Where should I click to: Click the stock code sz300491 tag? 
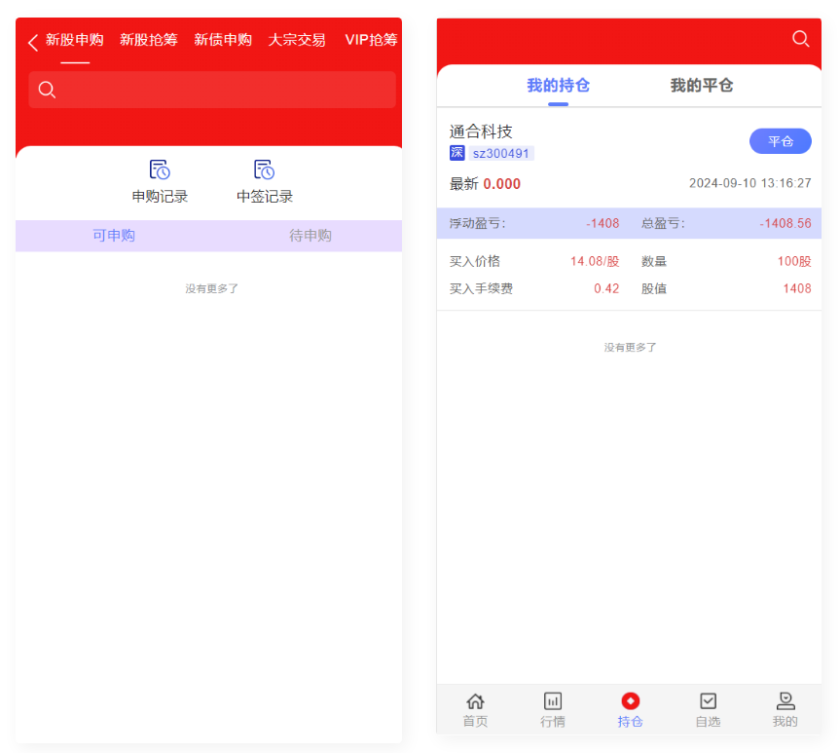[501, 153]
